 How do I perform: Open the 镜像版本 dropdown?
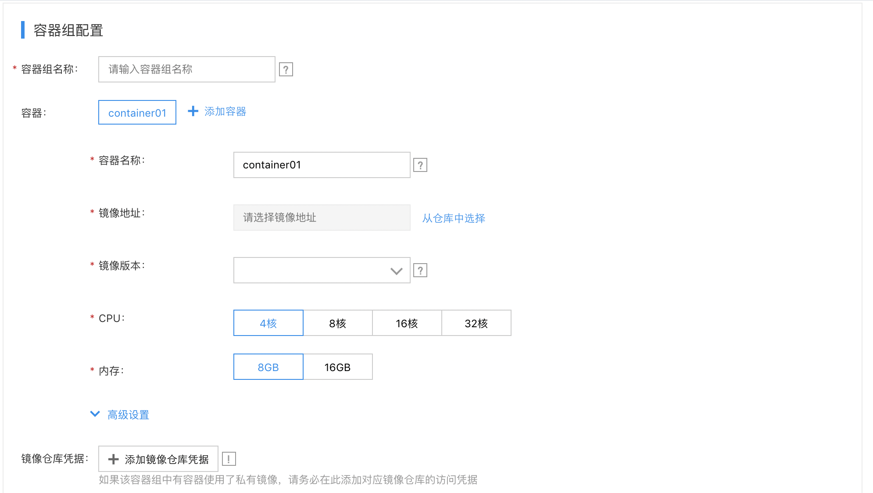coord(322,271)
